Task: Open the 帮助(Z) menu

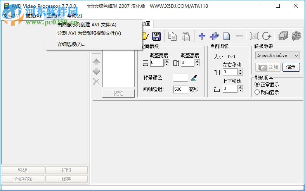Action: coord(75,16)
